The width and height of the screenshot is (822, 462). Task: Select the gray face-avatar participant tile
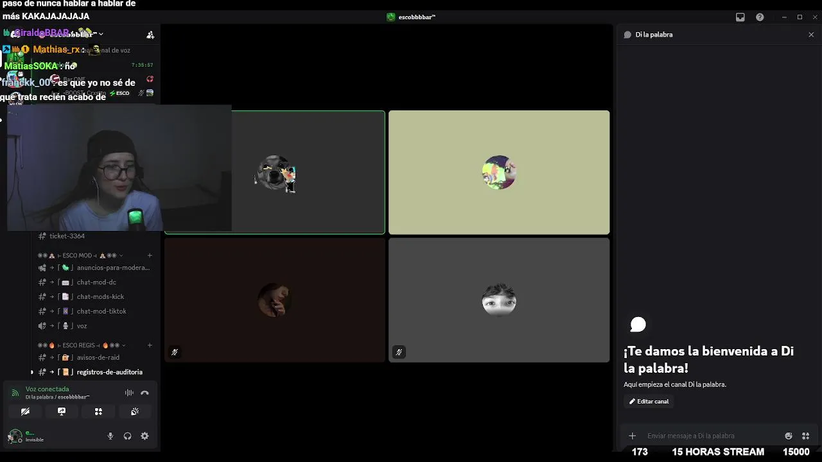pyautogui.click(x=499, y=300)
